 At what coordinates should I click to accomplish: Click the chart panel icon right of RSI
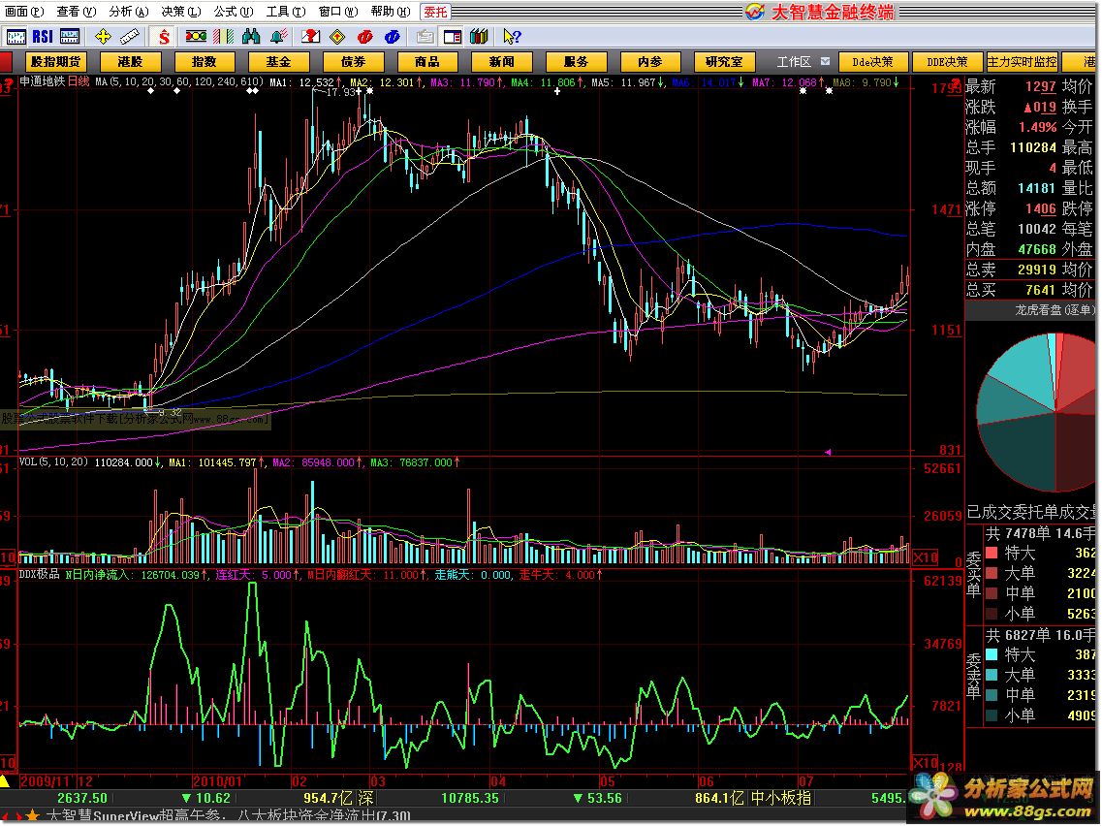point(70,37)
